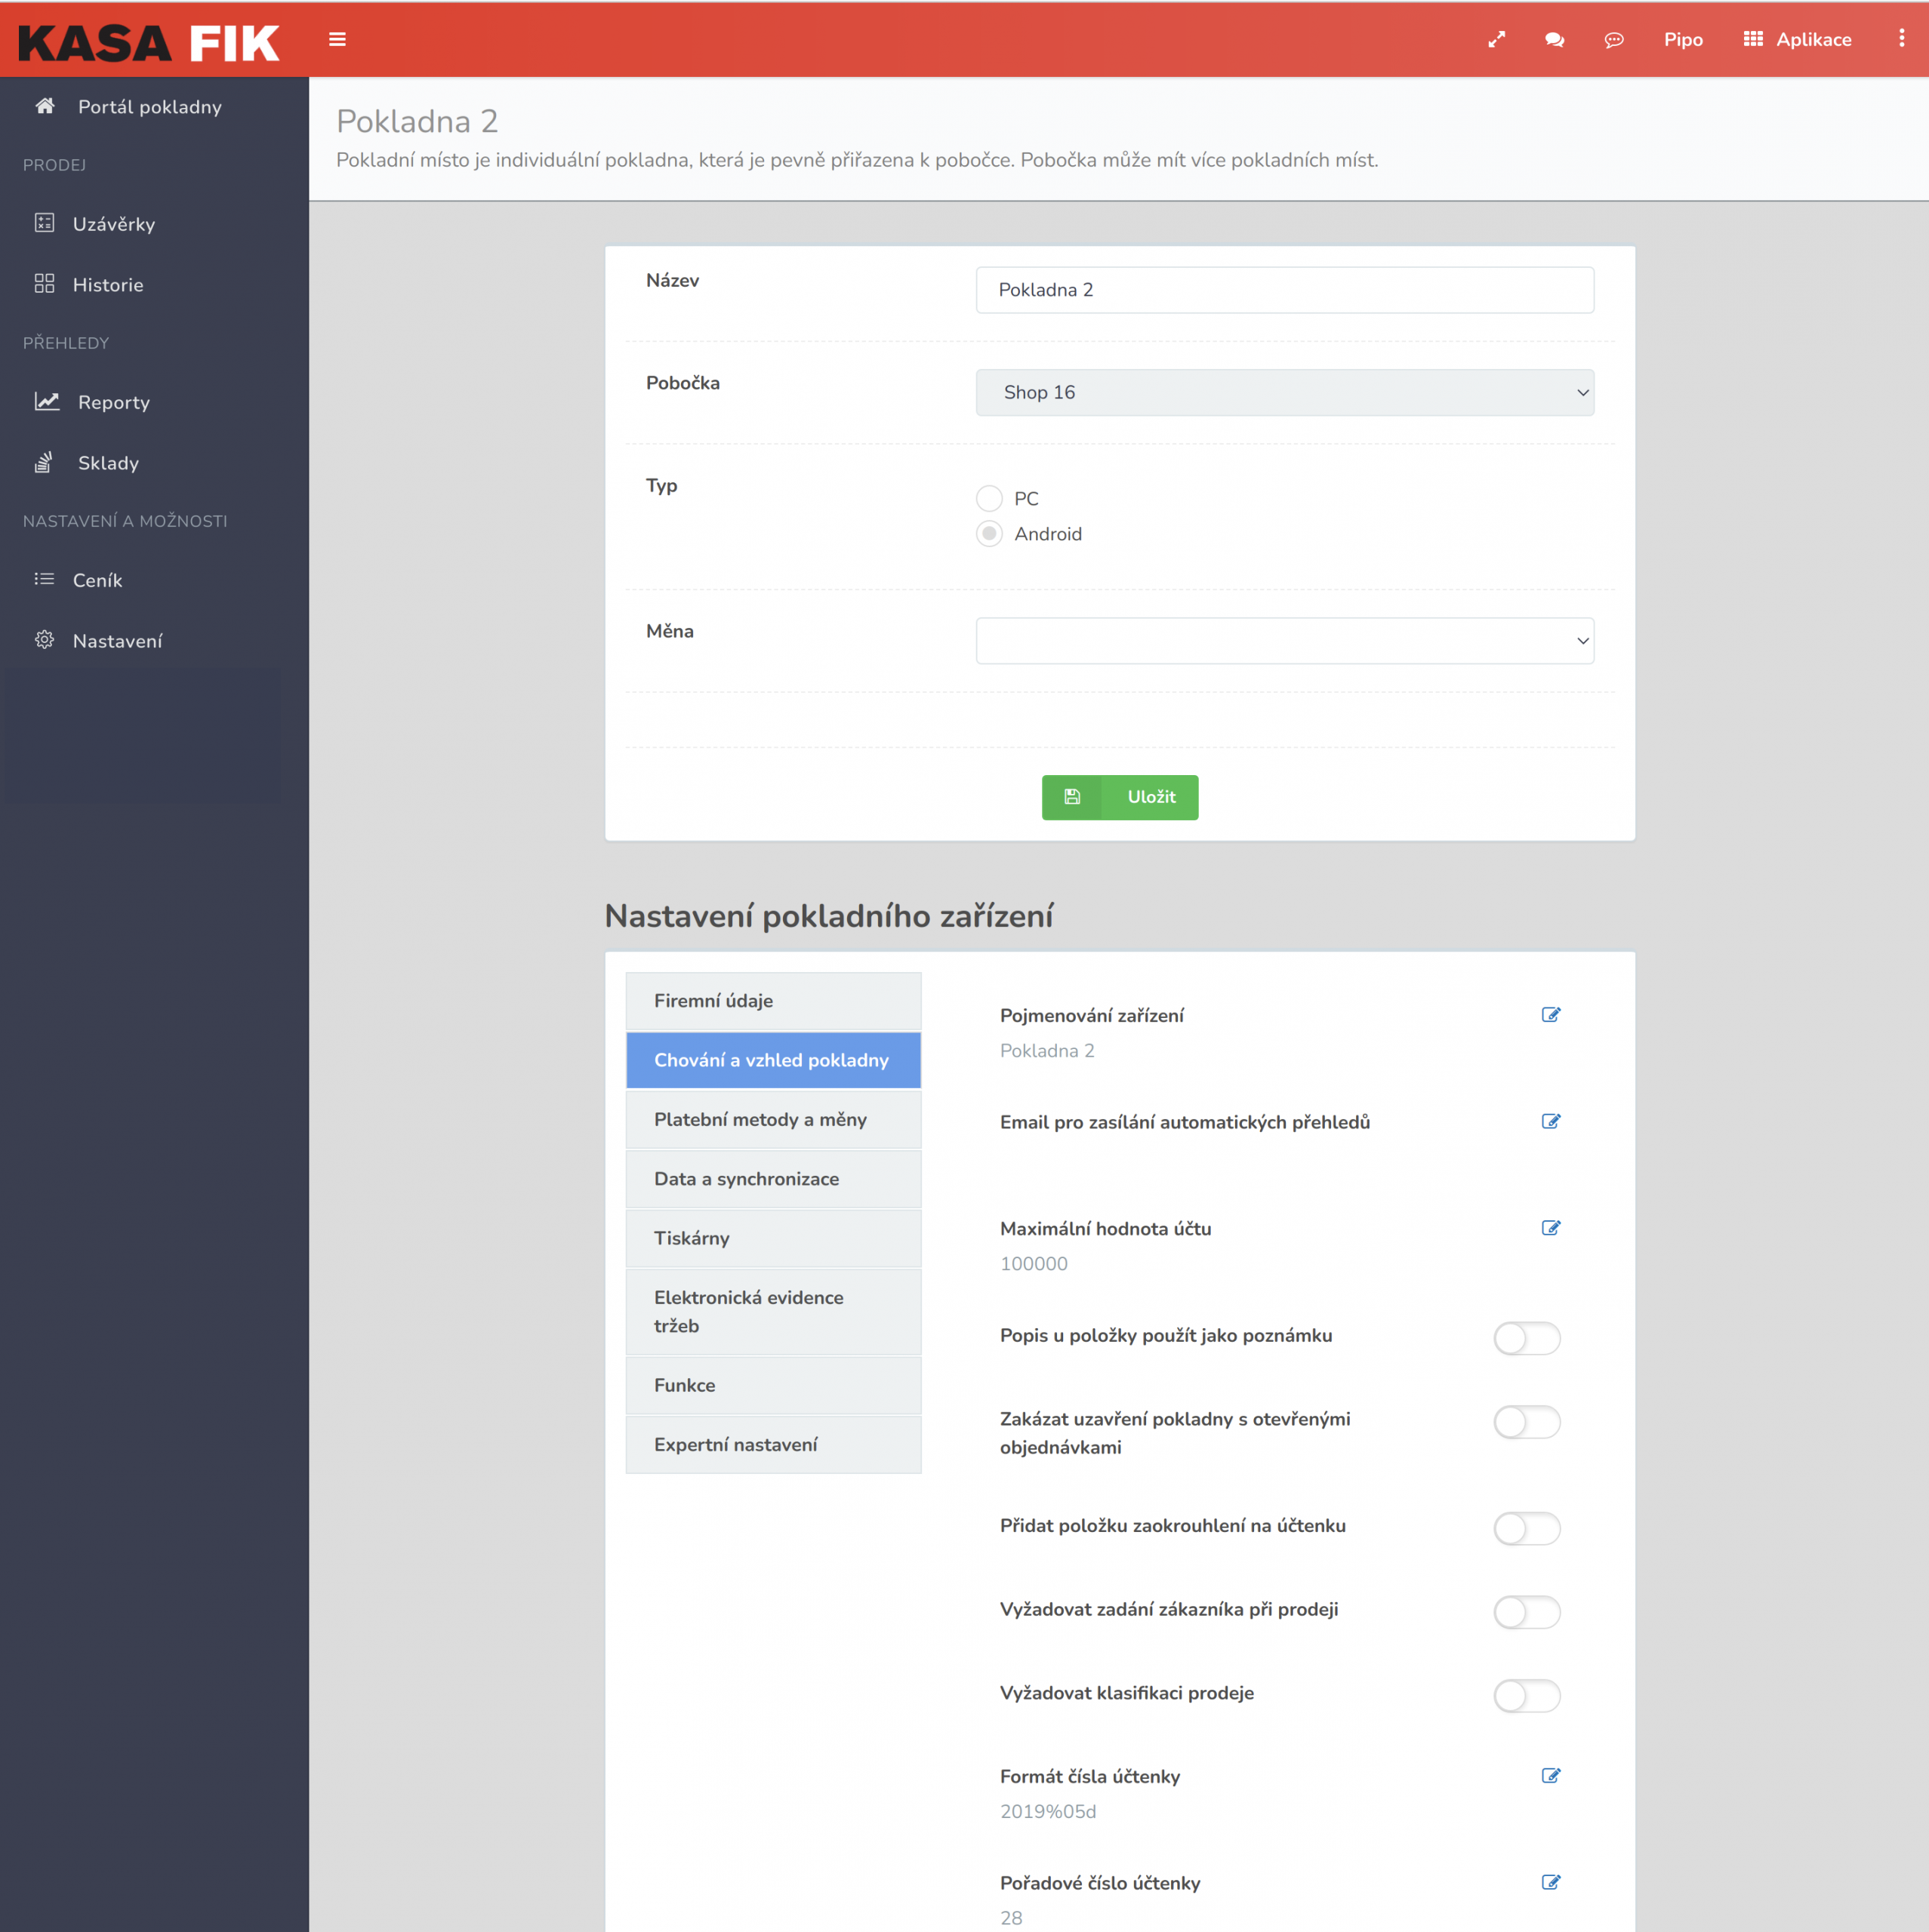The width and height of the screenshot is (1929, 1932).
Task: Open the Aplikace menu label
Action: 1814,40
